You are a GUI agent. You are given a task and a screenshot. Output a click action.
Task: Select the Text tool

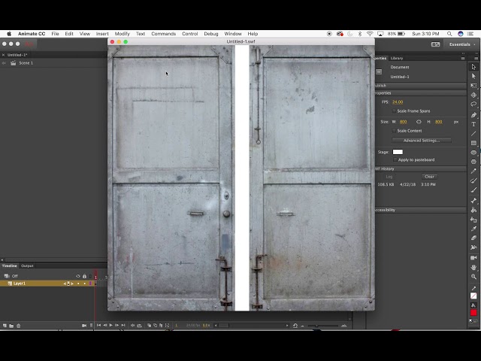pyautogui.click(x=473, y=124)
